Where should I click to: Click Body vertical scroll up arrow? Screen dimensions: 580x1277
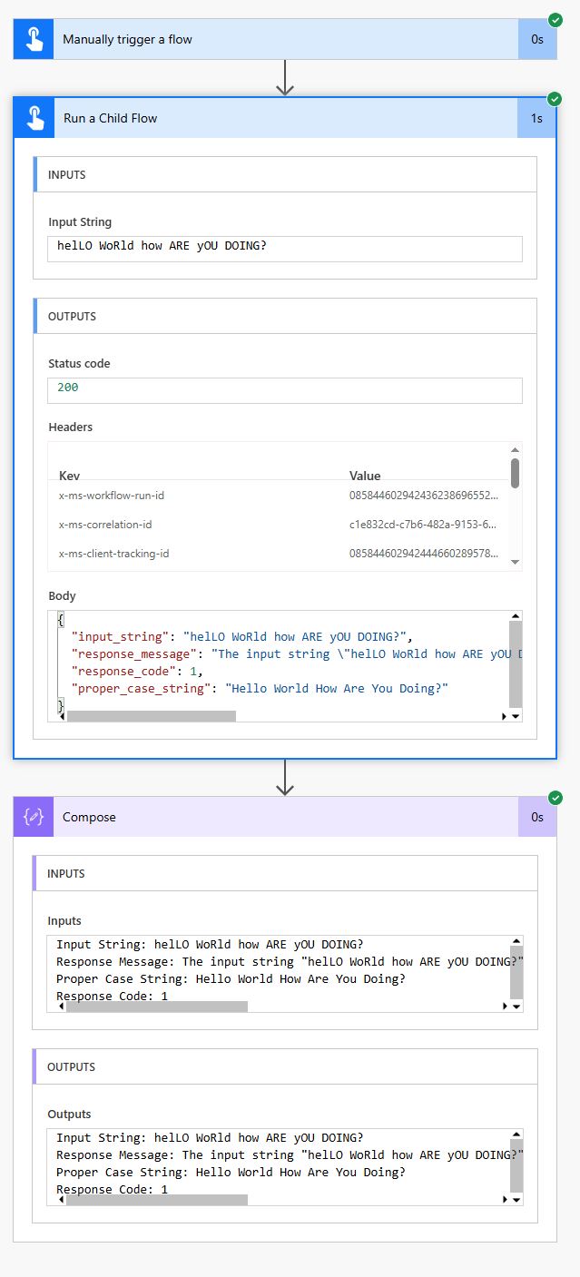(x=516, y=616)
